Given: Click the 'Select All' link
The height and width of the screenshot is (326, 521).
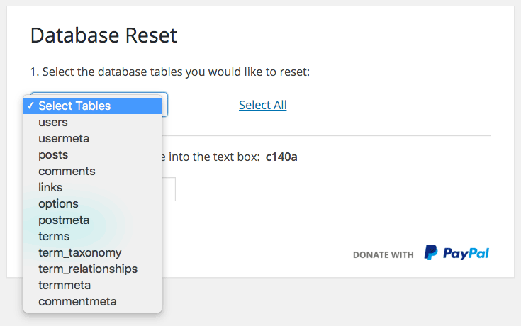Looking at the screenshot, I should point(262,105).
